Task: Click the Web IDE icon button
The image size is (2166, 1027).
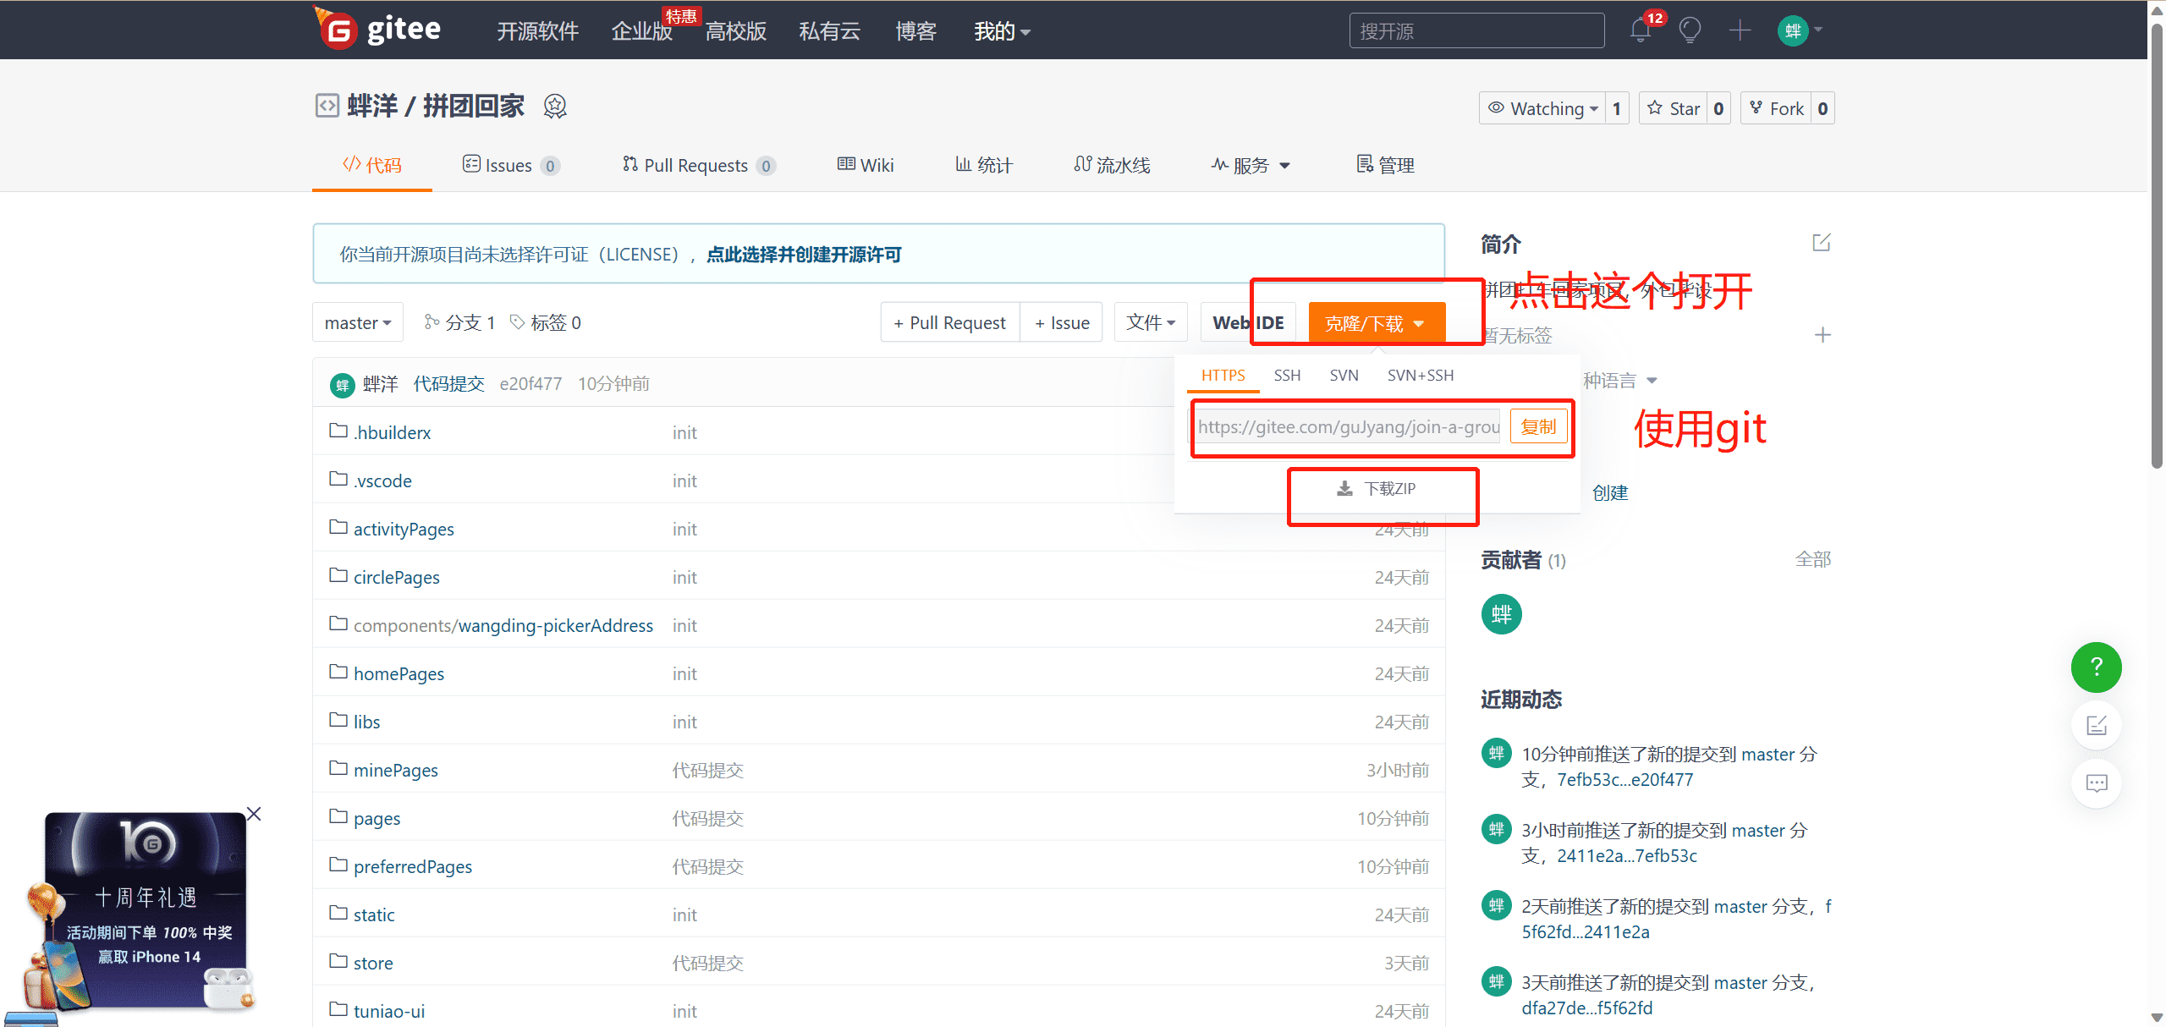Action: point(1243,323)
